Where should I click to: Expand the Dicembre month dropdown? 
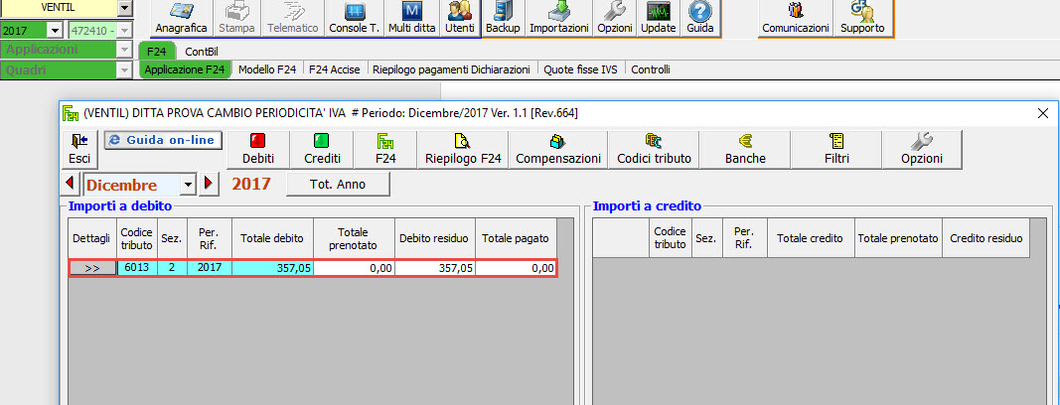click(x=189, y=185)
